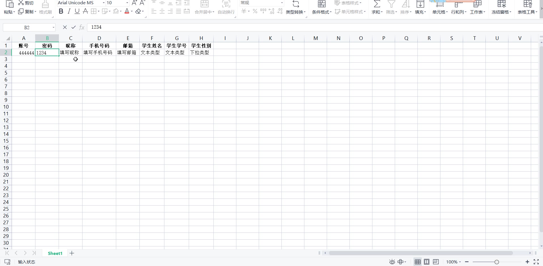Click the Cut (剪切) scissors button
Screen dimensions: 543x266
tap(26, 3)
